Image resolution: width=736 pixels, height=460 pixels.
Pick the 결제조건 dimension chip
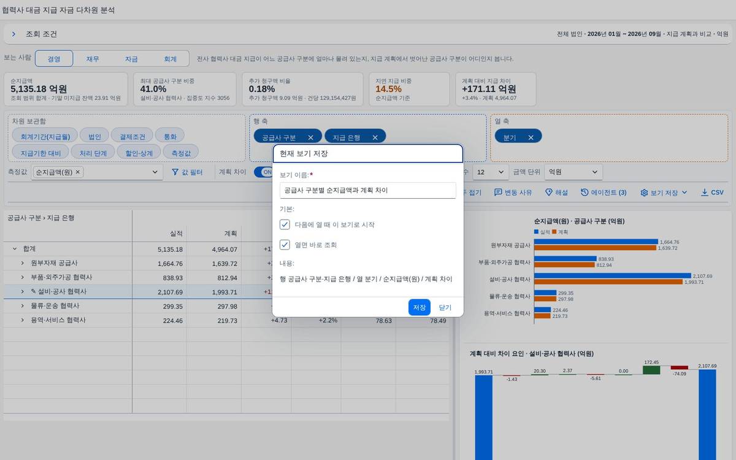(x=132, y=137)
